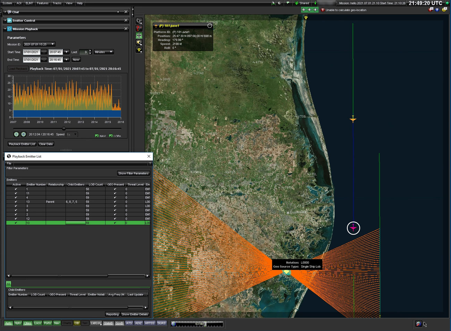This screenshot has width=451, height=331.
Task: Click the ownship aircraft marker on map
Action: tap(353, 119)
